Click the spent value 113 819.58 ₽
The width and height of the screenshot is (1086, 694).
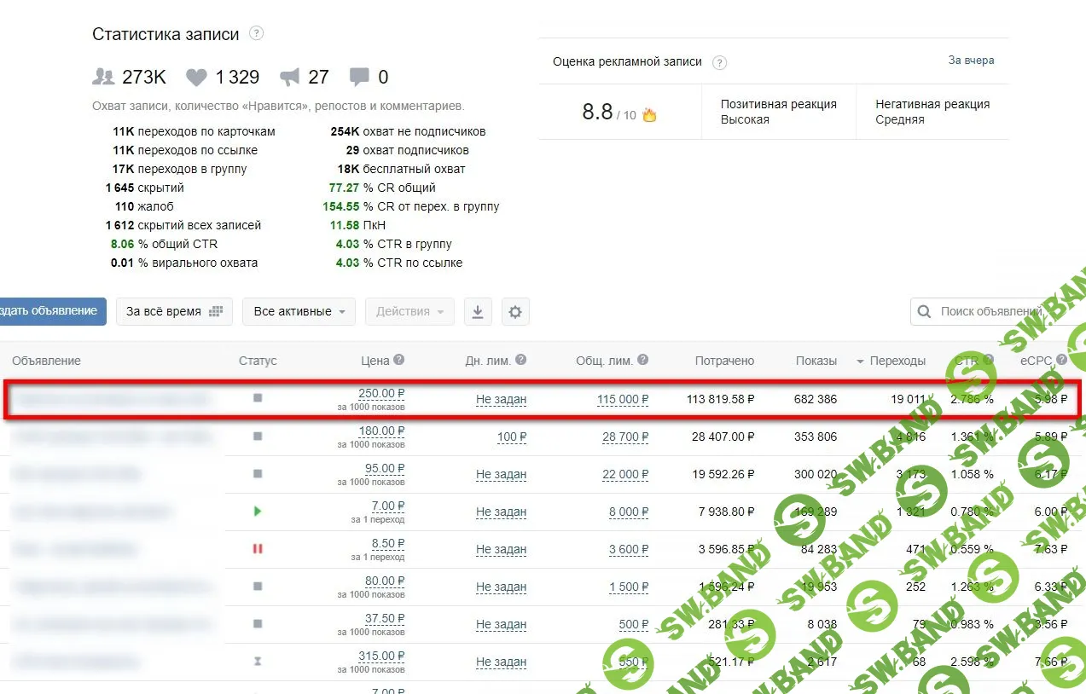pyautogui.click(x=721, y=399)
